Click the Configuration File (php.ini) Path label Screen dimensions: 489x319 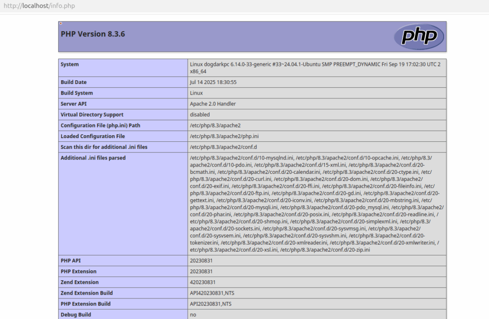pos(100,126)
